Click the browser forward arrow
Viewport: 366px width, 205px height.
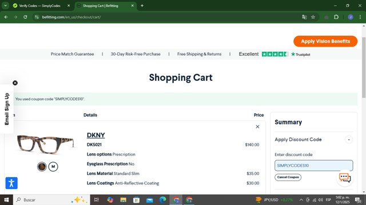click(15, 17)
